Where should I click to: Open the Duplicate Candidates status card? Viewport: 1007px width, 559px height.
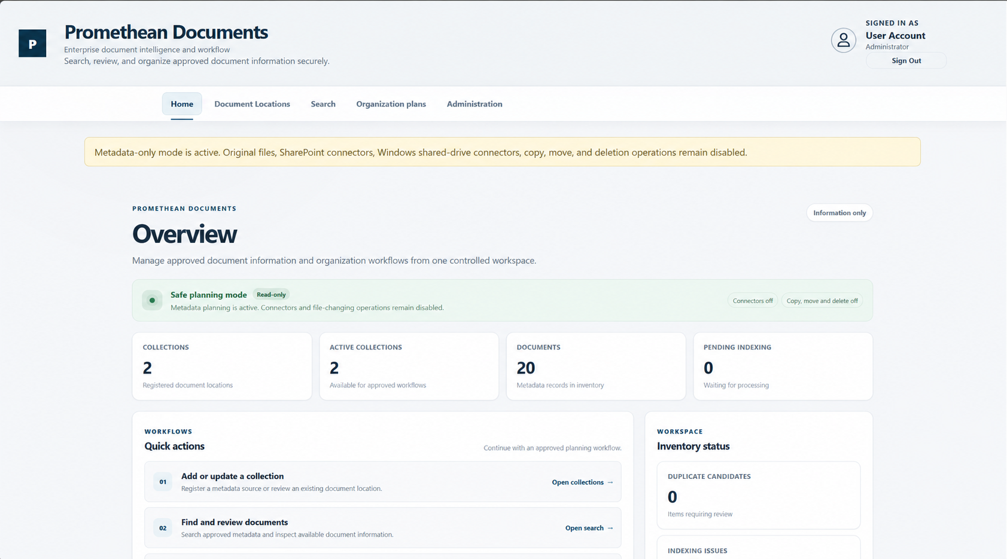pyautogui.click(x=759, y=495)
